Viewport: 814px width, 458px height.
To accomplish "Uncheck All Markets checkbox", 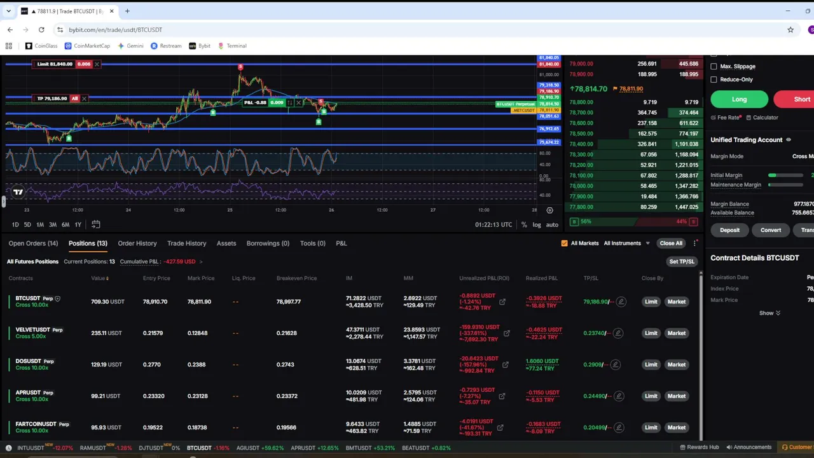I will coord(564,243).
